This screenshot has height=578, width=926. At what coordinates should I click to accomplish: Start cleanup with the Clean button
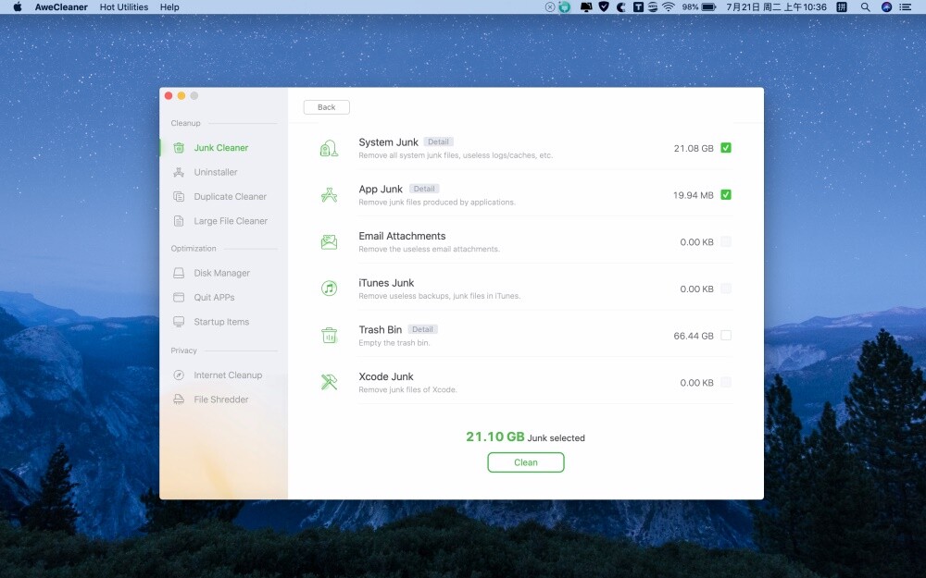point(526,462)
